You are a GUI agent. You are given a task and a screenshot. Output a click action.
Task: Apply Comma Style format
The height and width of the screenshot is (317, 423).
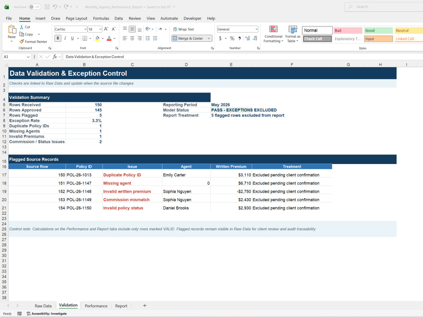tap(239, 38)
